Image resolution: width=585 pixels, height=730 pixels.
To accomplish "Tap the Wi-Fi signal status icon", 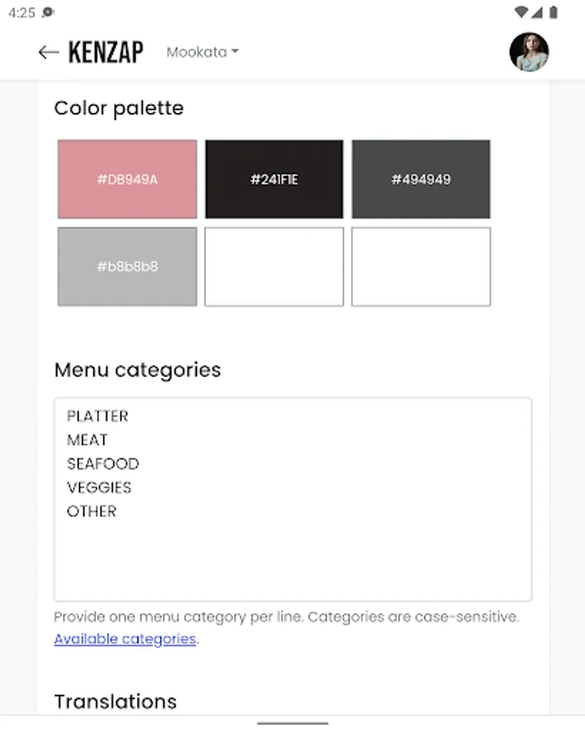I will [521, 12].
